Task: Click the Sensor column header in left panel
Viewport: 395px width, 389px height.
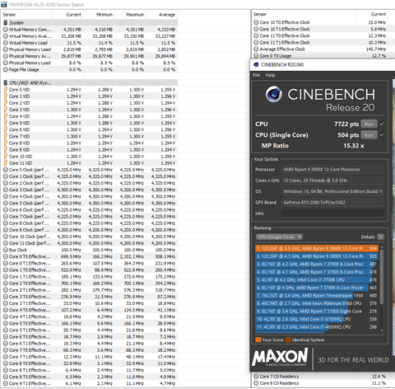Action: click(9, 15)
